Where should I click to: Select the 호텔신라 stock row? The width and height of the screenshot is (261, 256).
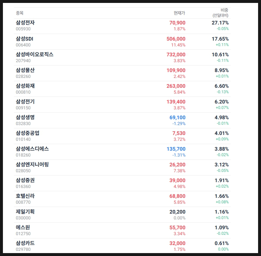click(25, 196)
